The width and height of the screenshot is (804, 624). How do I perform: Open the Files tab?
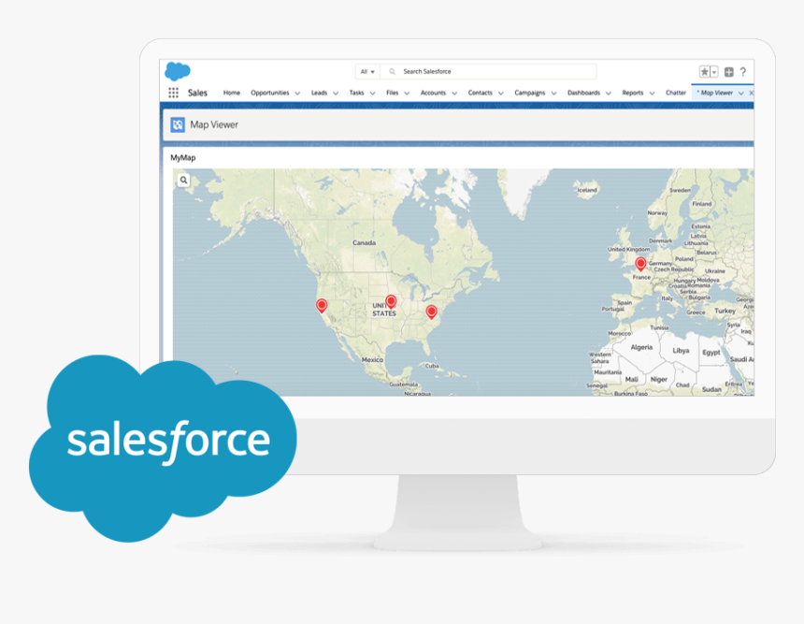(x=393, y=93)
